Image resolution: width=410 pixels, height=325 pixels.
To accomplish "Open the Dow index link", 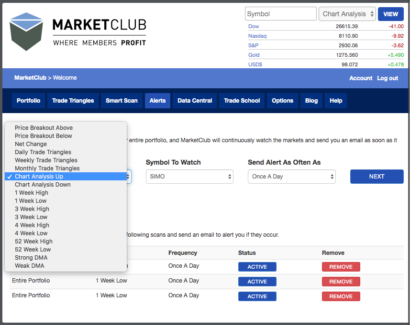I will coord(254,26).
